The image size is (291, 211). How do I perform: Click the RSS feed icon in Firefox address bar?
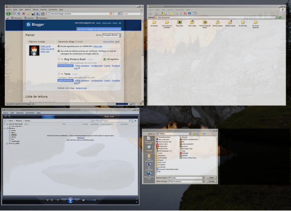[x=111, y=14]
